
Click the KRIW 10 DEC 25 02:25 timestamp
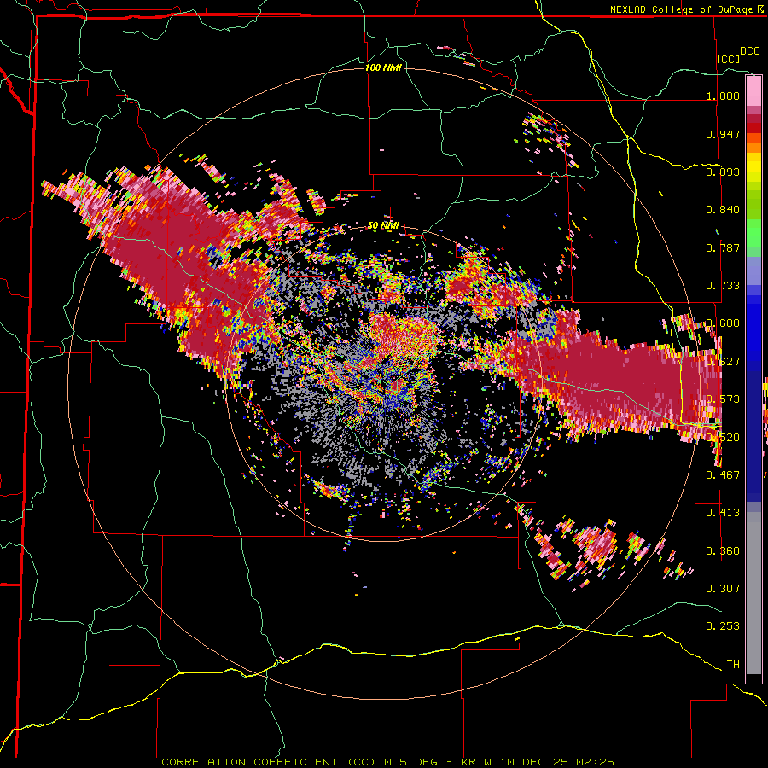(x=538, y=762)
